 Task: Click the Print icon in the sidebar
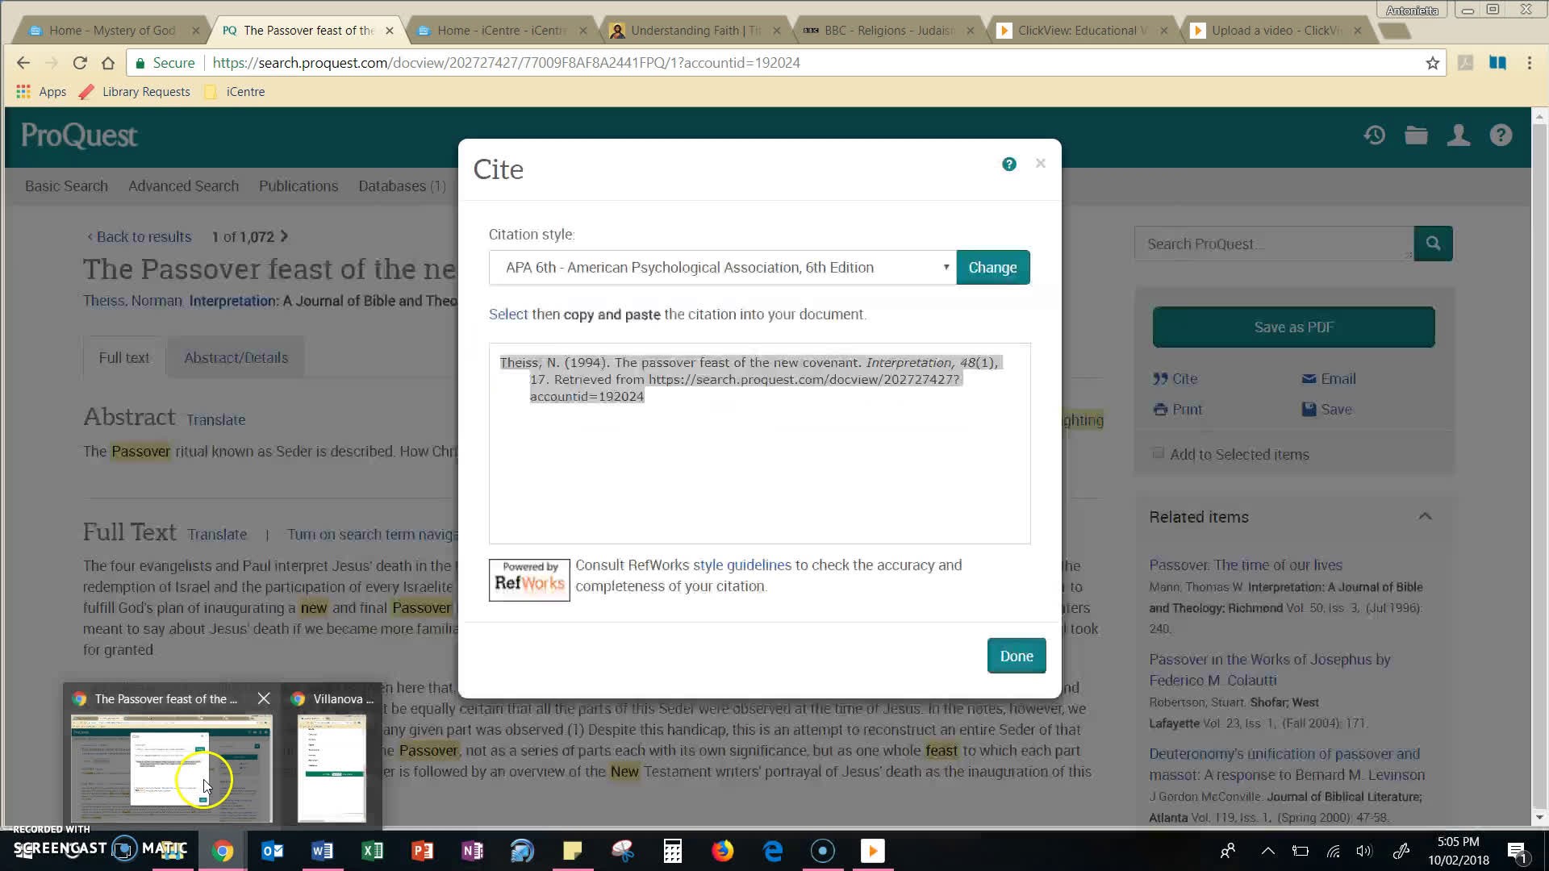click(x=1159, y=409)
